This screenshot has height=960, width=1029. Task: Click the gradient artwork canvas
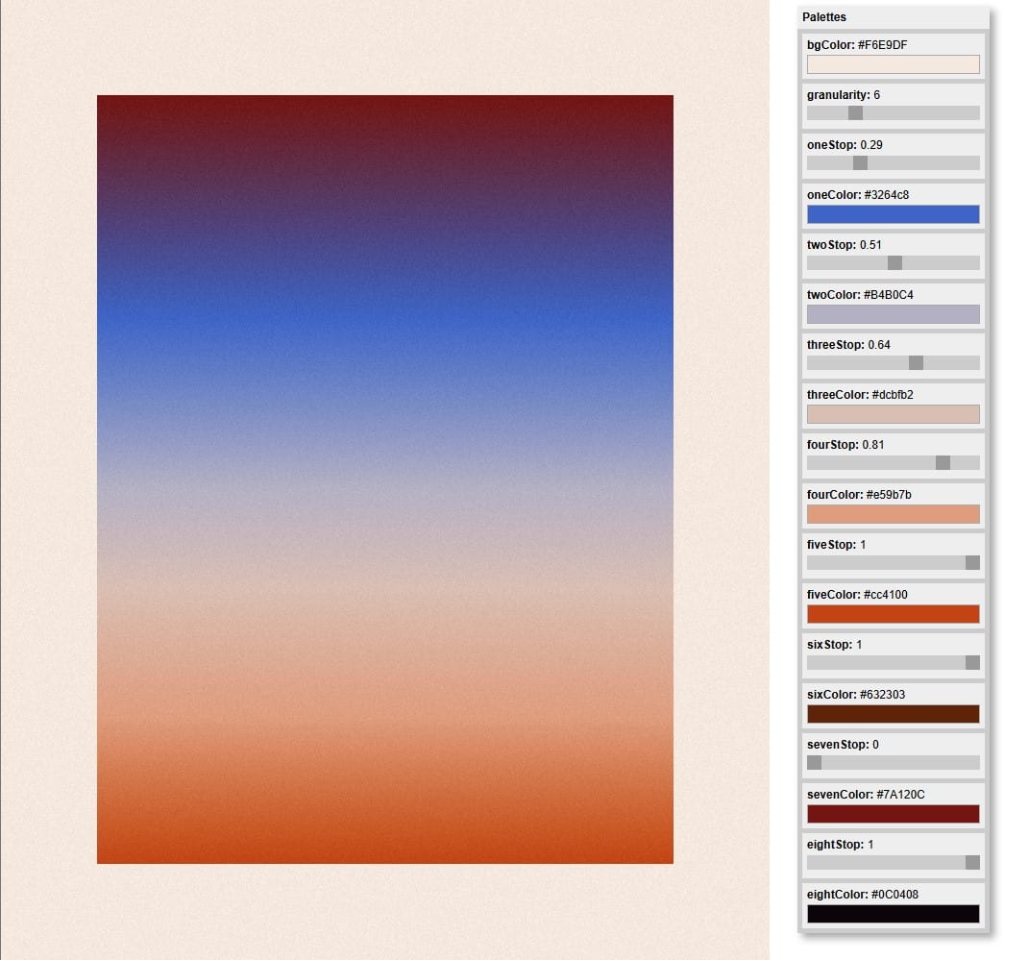pyautogui.click(x=385, y=479)
